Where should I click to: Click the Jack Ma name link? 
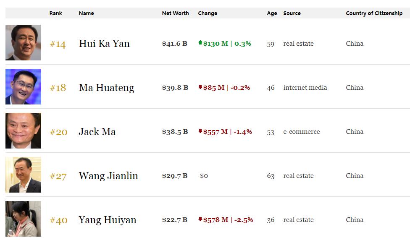[x=97, y=132]
